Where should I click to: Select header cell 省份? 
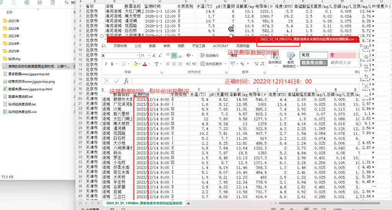pyautogui.click(x=95, y=6)
